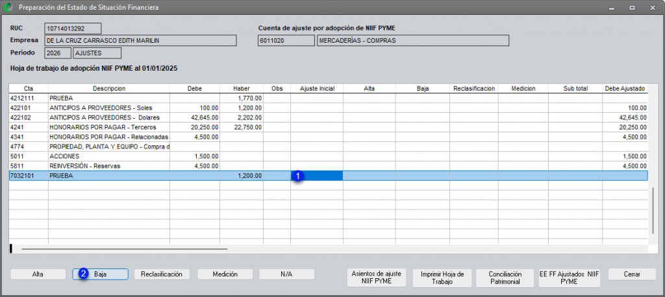This screenshot has width=665, height=297.
Task: Click Haber value 22,750.00
Action: 242,127
